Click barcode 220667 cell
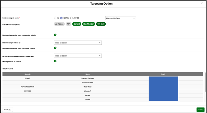 pos(27,78)
